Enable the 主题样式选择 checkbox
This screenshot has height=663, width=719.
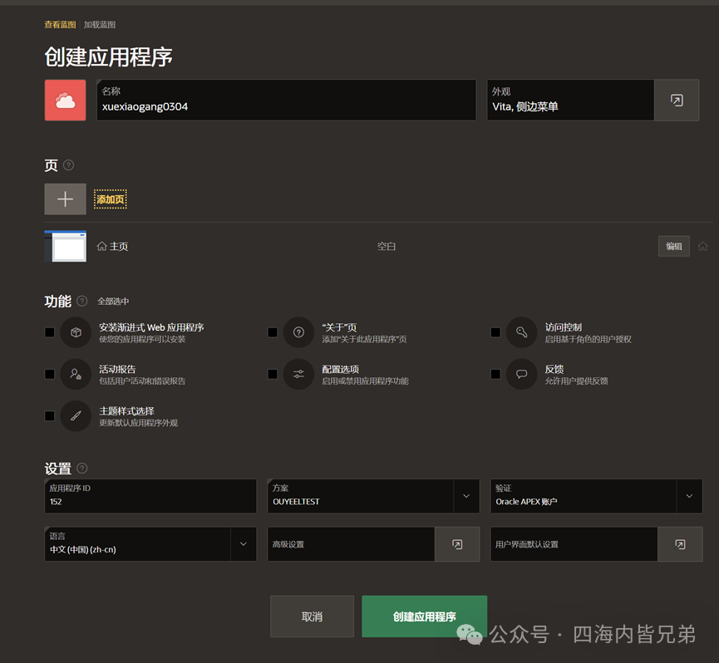pyautogui.click(x=50, y=415)
